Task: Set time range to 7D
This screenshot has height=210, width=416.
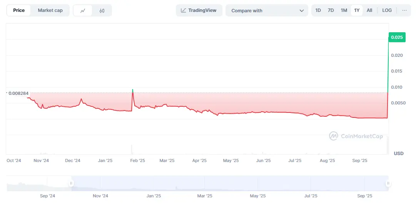Action: (331, 10)
